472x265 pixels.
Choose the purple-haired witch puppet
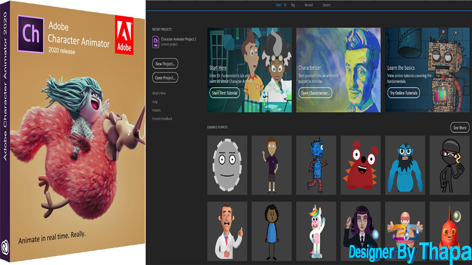361,231
